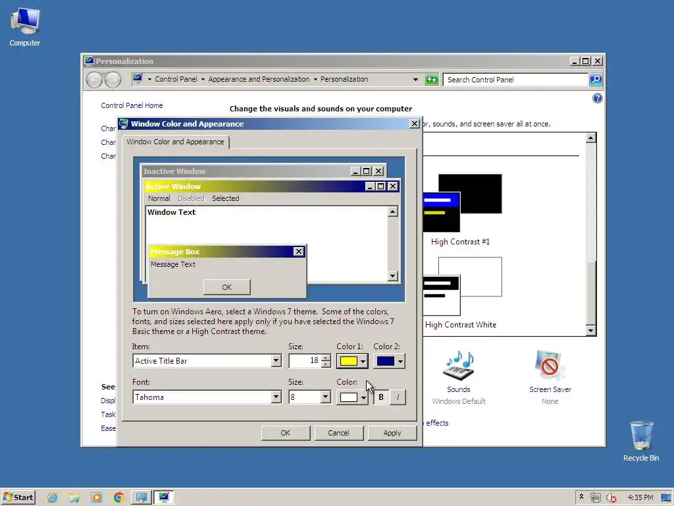Click preview window scrollbar up arrow
This screenshot has width=674, height=506.
(x=392, y=211)
